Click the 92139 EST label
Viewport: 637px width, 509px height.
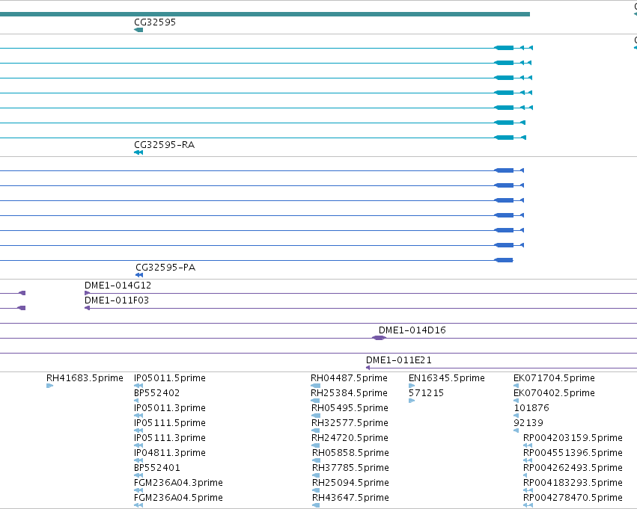pyautogui.click(x=528, y=423)
